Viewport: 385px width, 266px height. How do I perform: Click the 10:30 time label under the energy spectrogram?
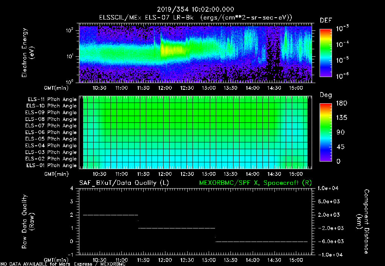point(99,88)
